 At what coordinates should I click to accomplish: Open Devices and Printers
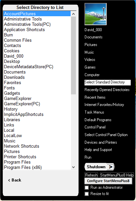[x=101, y=142]
